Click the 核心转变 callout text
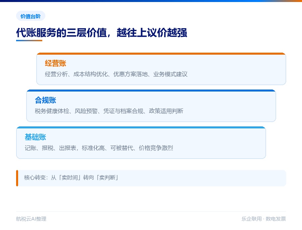This screenshot has width=302, height=230. click(x=71, y=177)
